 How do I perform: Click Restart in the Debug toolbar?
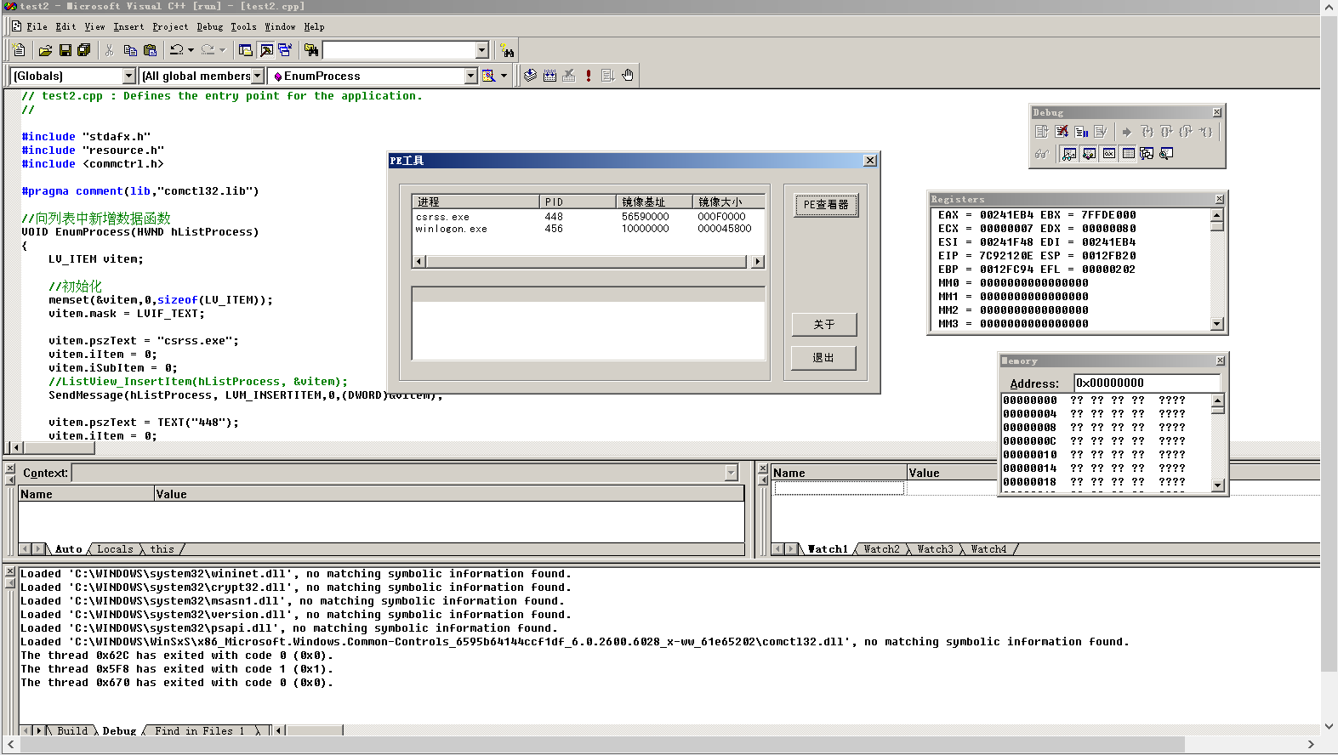1042,132
